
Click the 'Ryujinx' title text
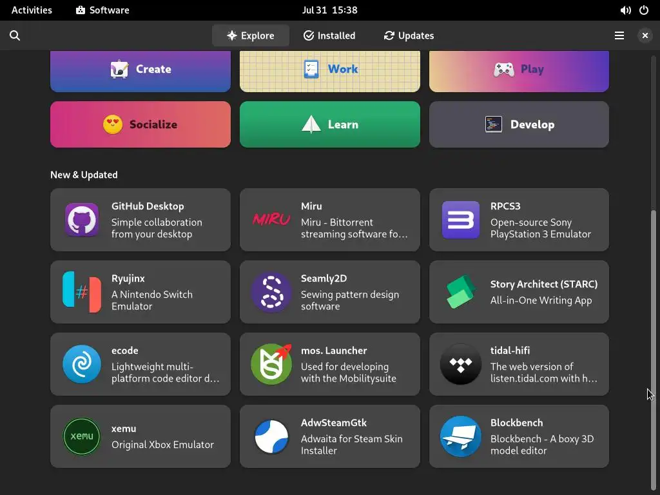[128, 278]
